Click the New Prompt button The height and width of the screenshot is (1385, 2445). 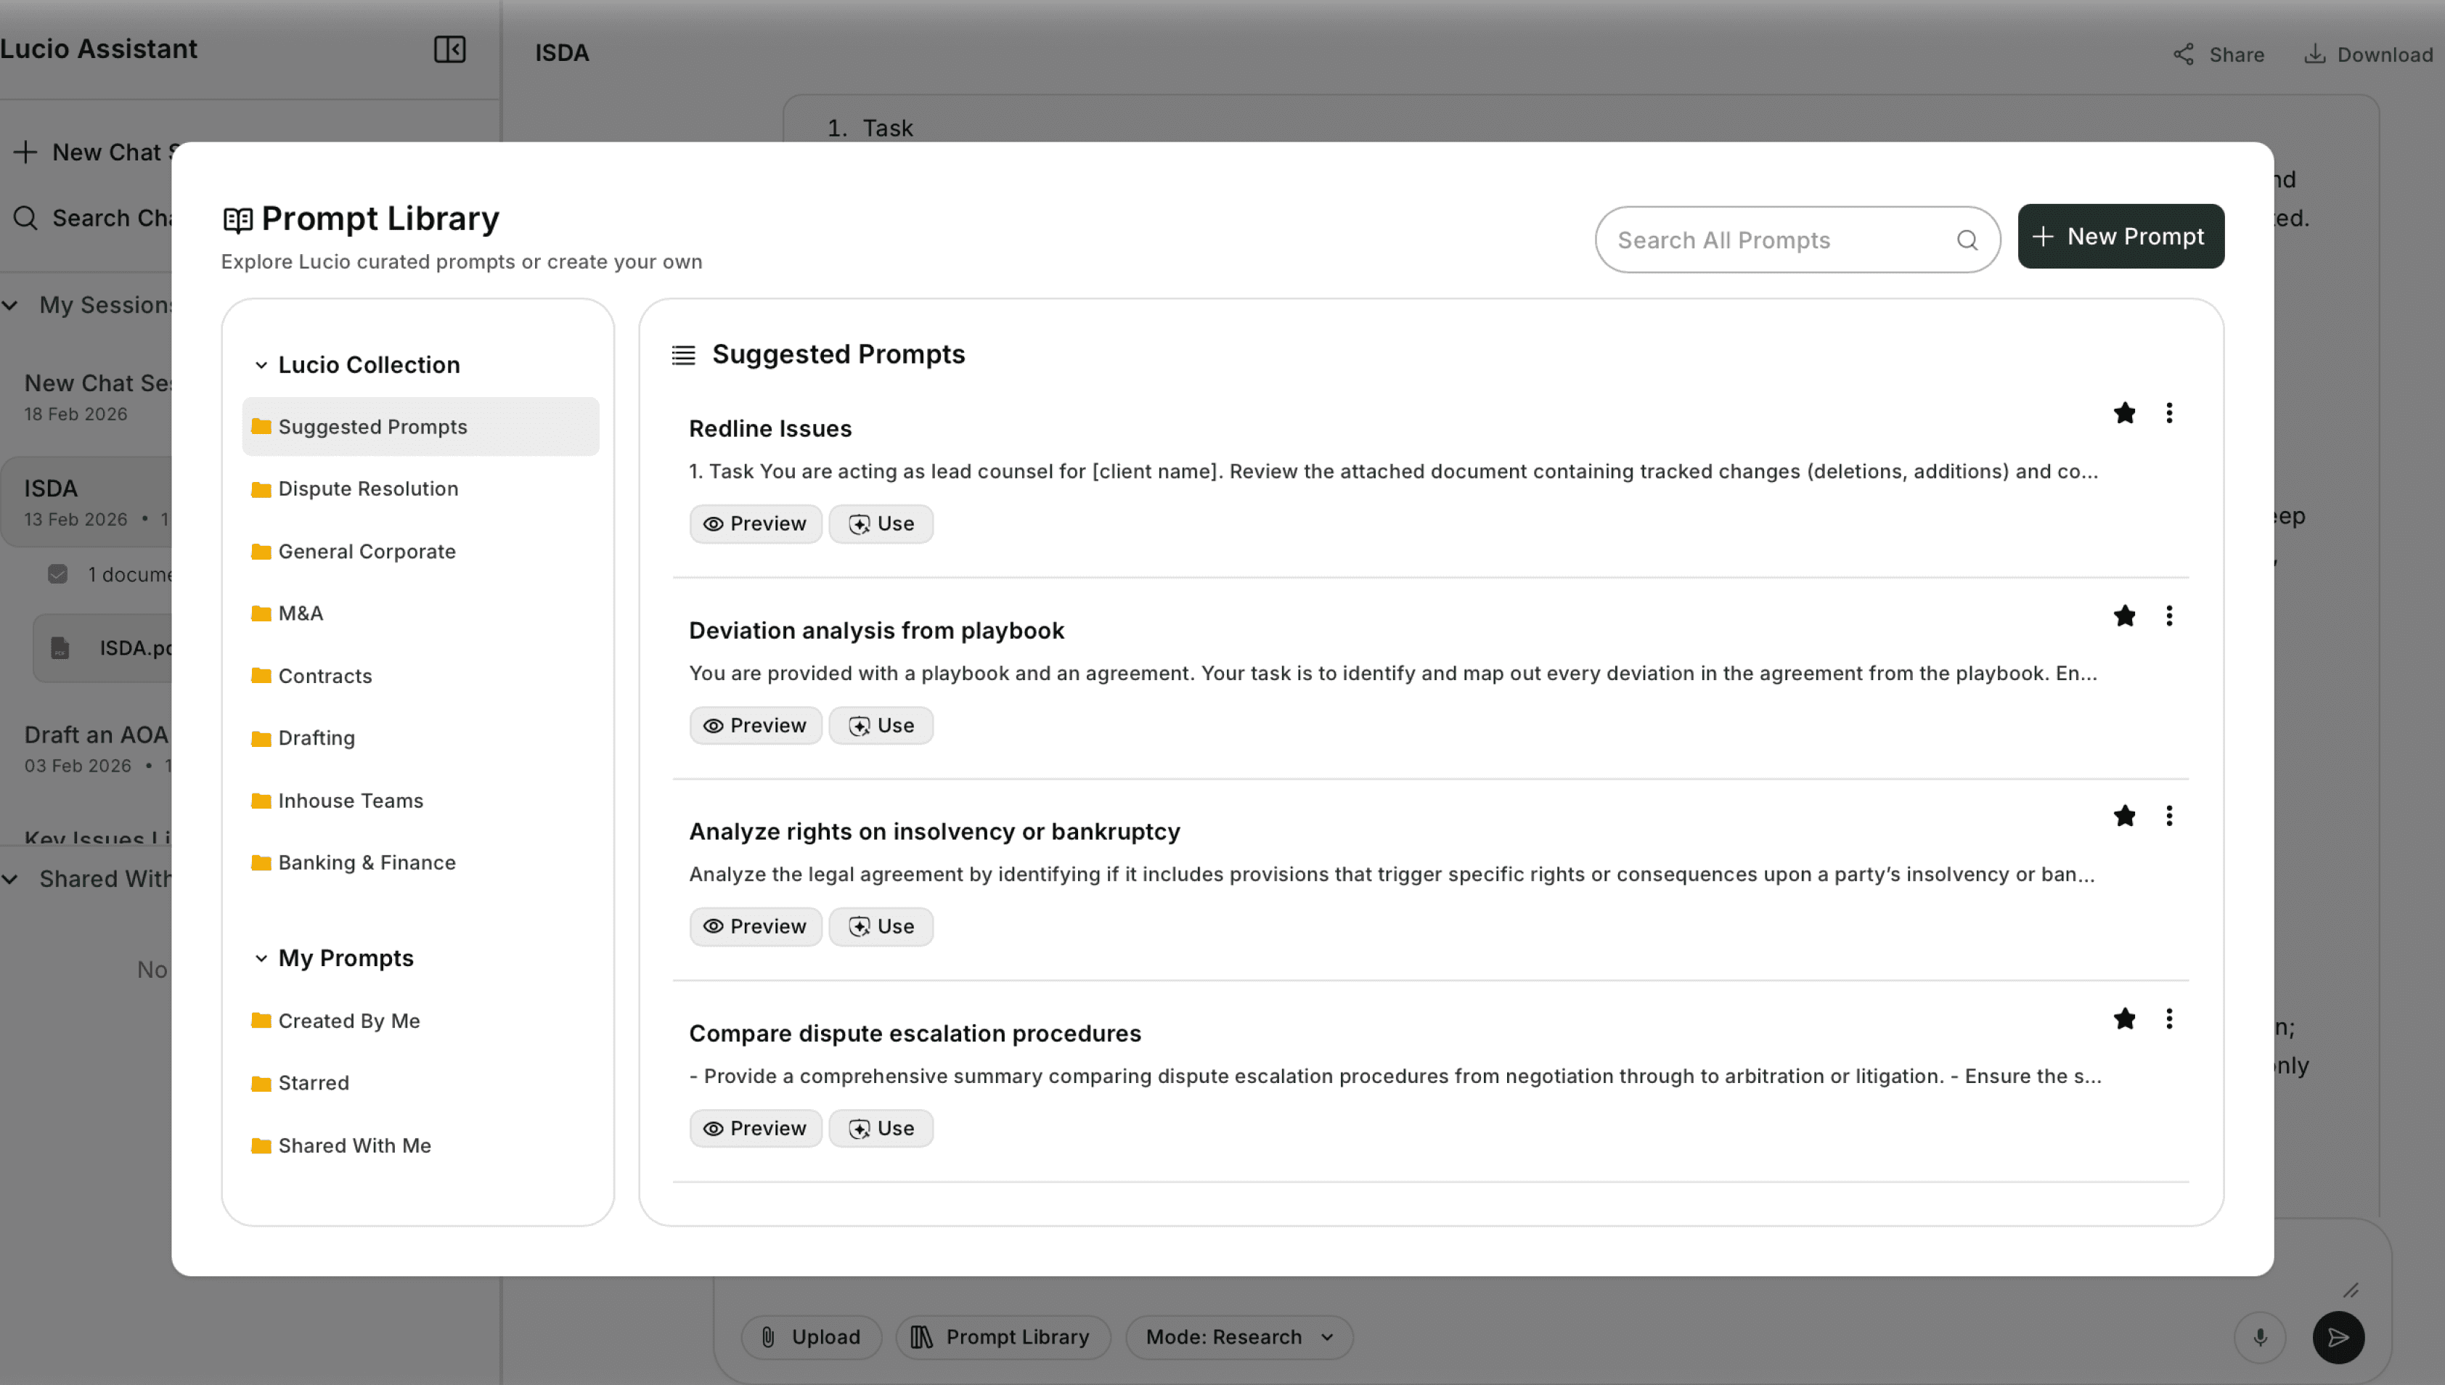[2120, 236]
